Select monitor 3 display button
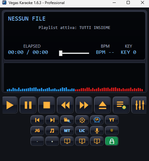 97,141
